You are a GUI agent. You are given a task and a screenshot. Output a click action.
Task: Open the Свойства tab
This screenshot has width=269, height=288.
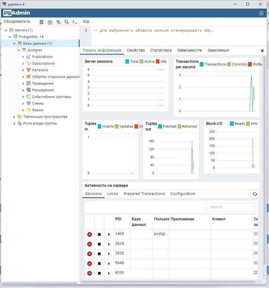pyautogui.click(x=136, y=50)
